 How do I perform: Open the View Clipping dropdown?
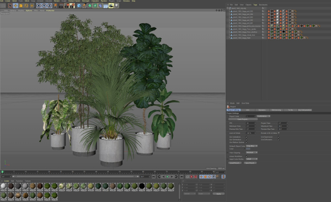click(252, 152)
